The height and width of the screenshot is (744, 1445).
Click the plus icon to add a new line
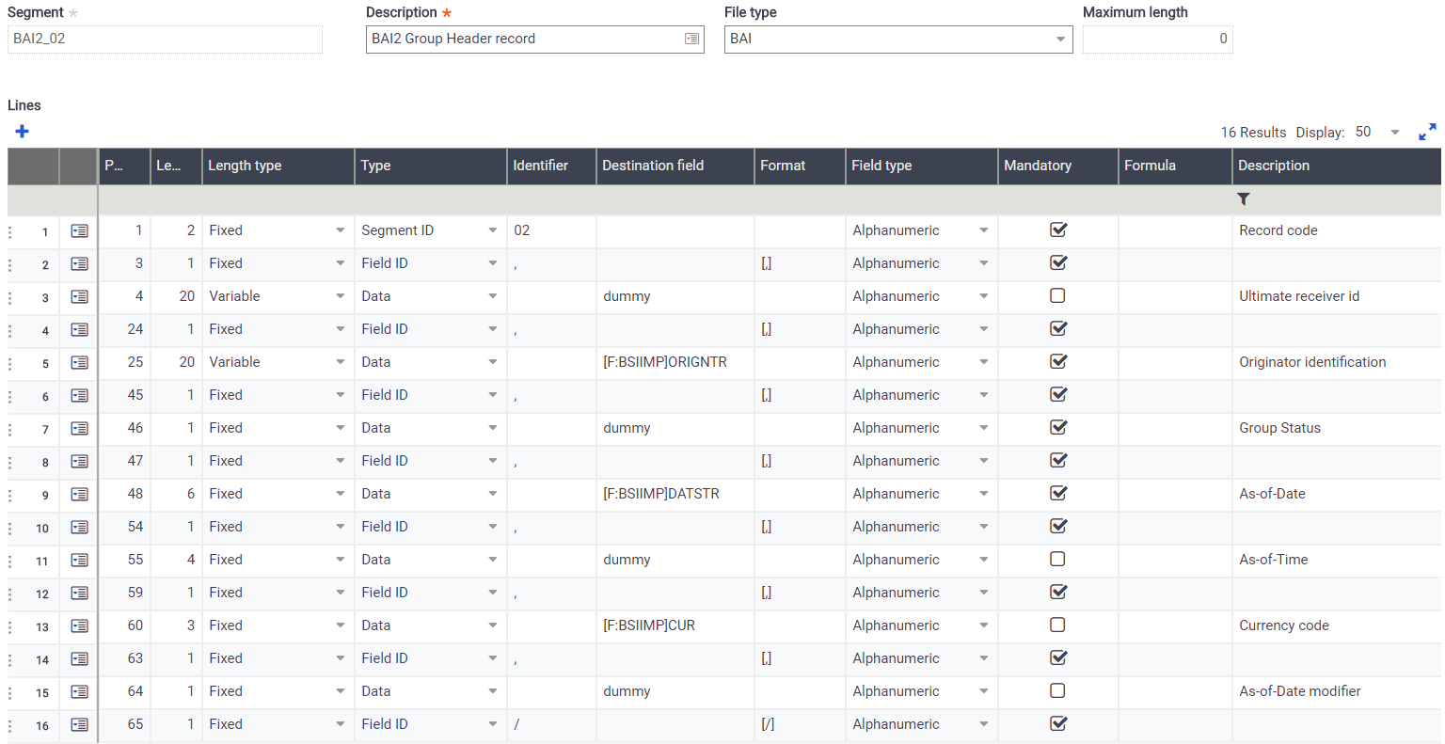(x=22, y=132)
